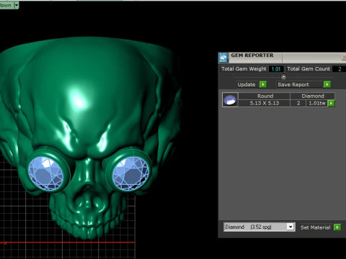
Task: Click the green arrow beside 1.01tw
Action: pos(332,103)
